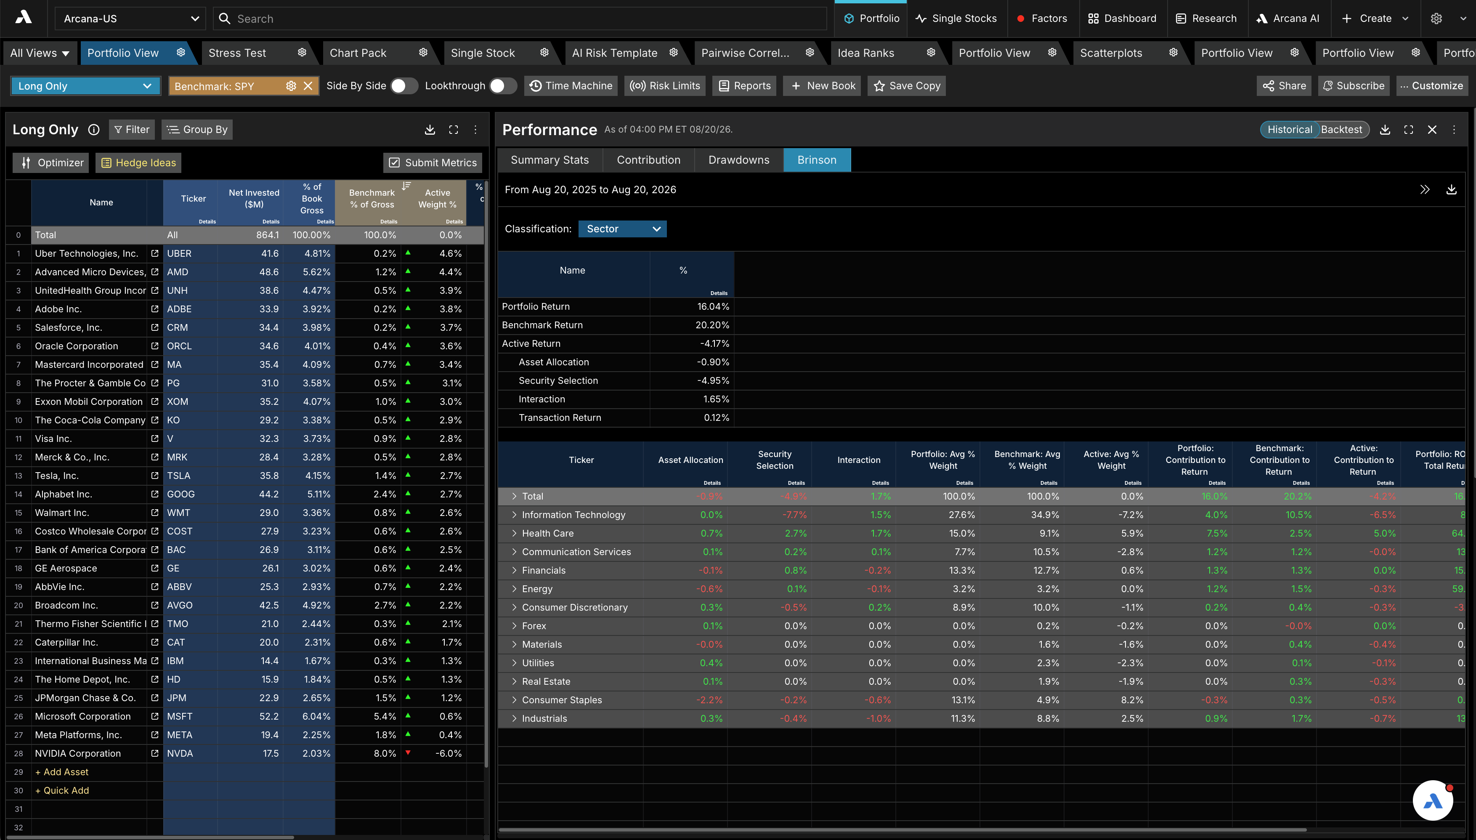This screenshot has width=1476, height=840.
Task: Open Risk Limits
Action: click(664, 86)
